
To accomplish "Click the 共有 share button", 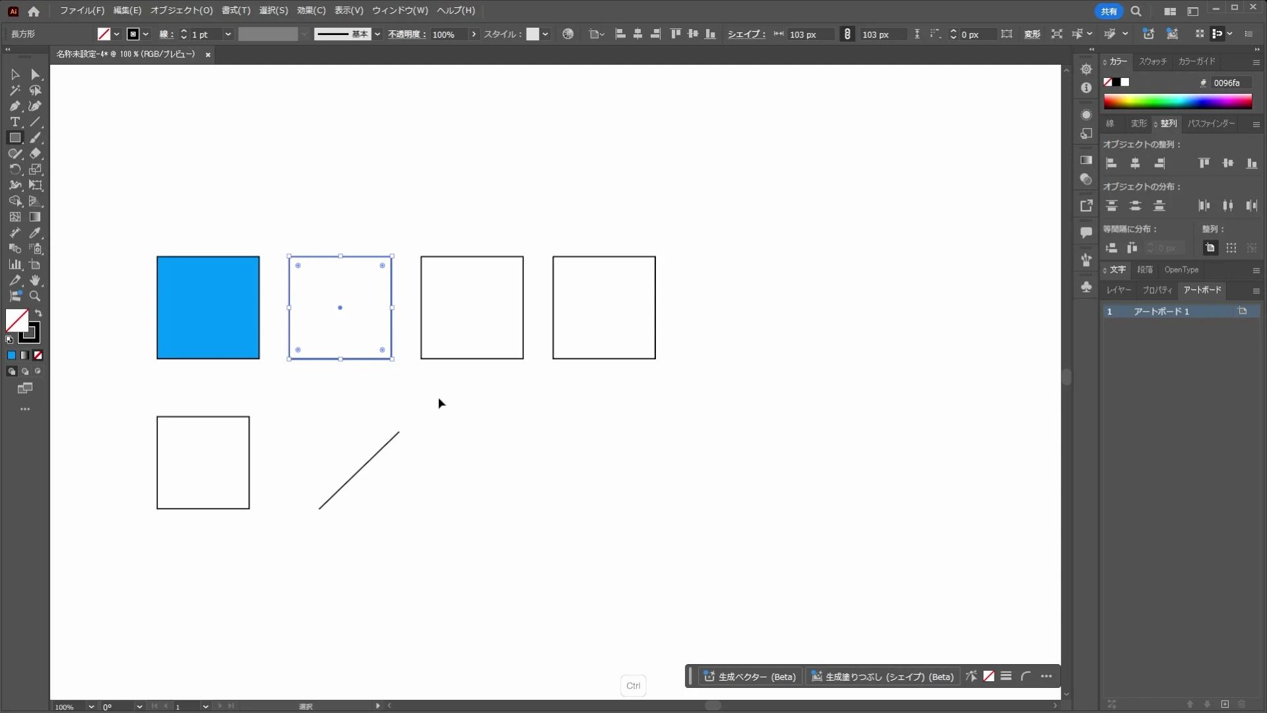I will tap(1109, 11).
